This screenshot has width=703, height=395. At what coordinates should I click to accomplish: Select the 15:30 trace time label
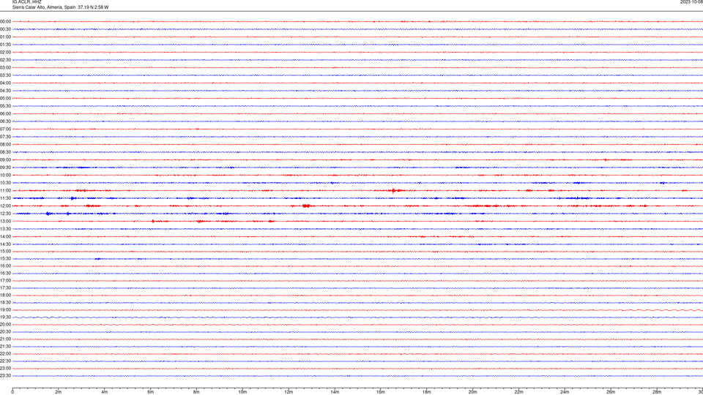pos(5,259)
